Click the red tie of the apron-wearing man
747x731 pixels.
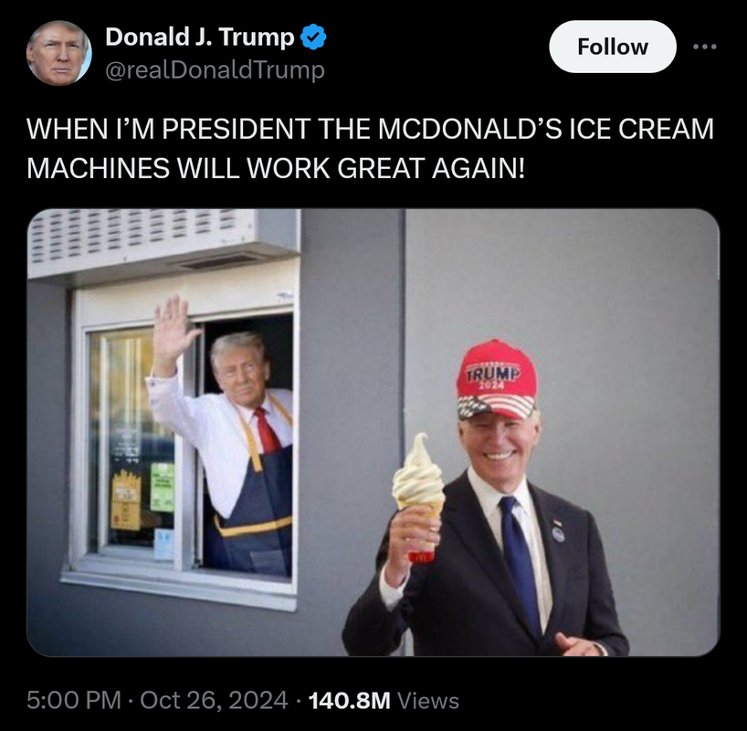[266, 430]
